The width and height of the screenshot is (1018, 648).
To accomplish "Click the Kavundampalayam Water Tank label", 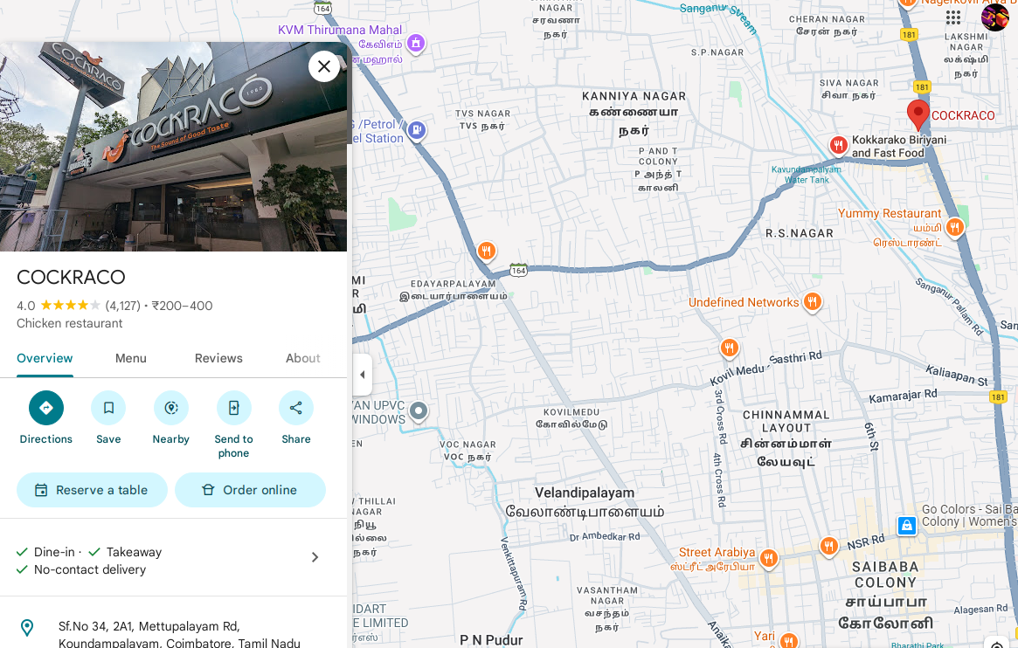I will pos(807,175).
